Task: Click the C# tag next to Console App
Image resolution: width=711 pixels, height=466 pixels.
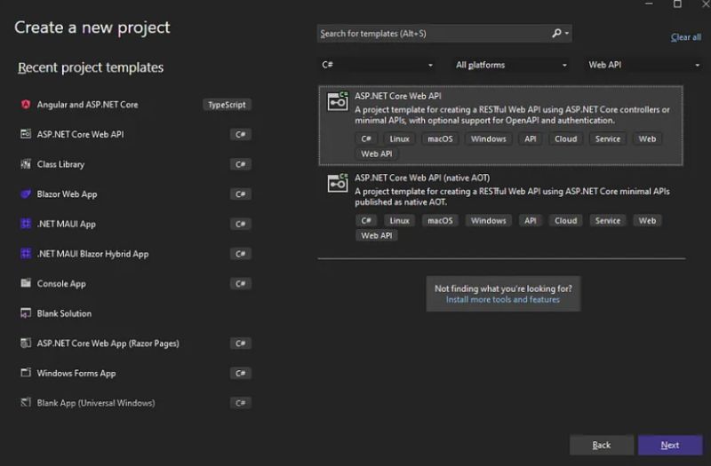Action: click(240, 283)
